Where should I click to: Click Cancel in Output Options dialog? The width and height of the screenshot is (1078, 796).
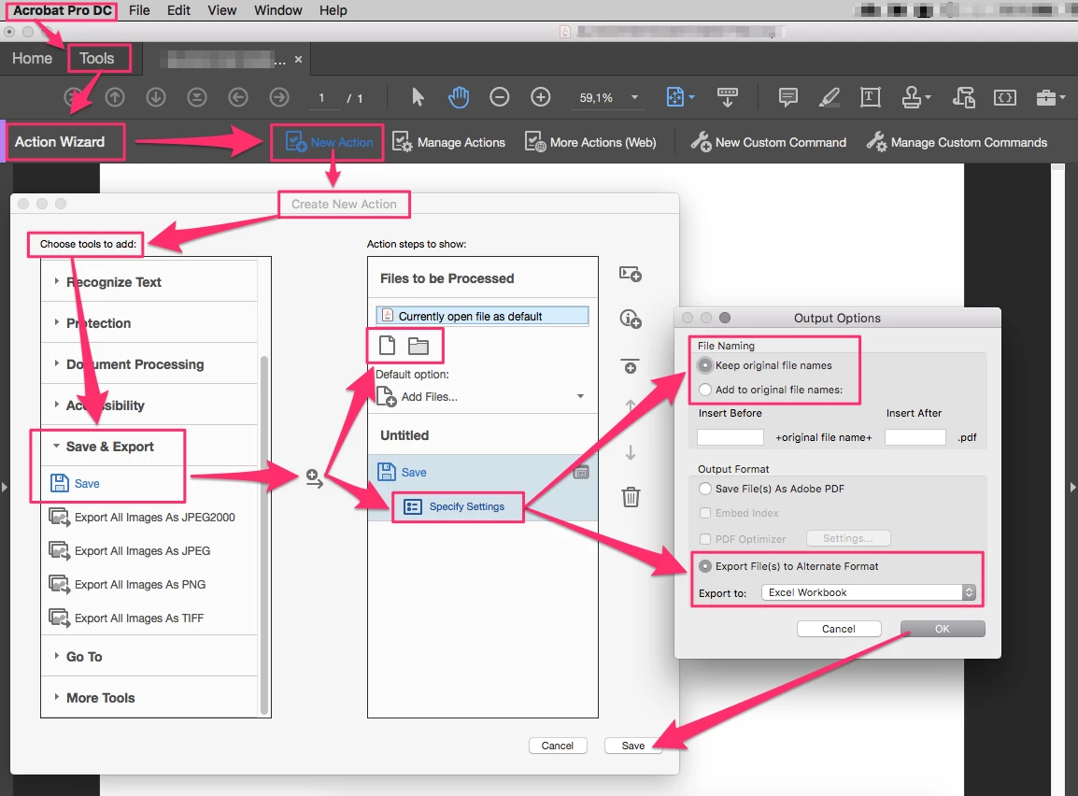839,629
